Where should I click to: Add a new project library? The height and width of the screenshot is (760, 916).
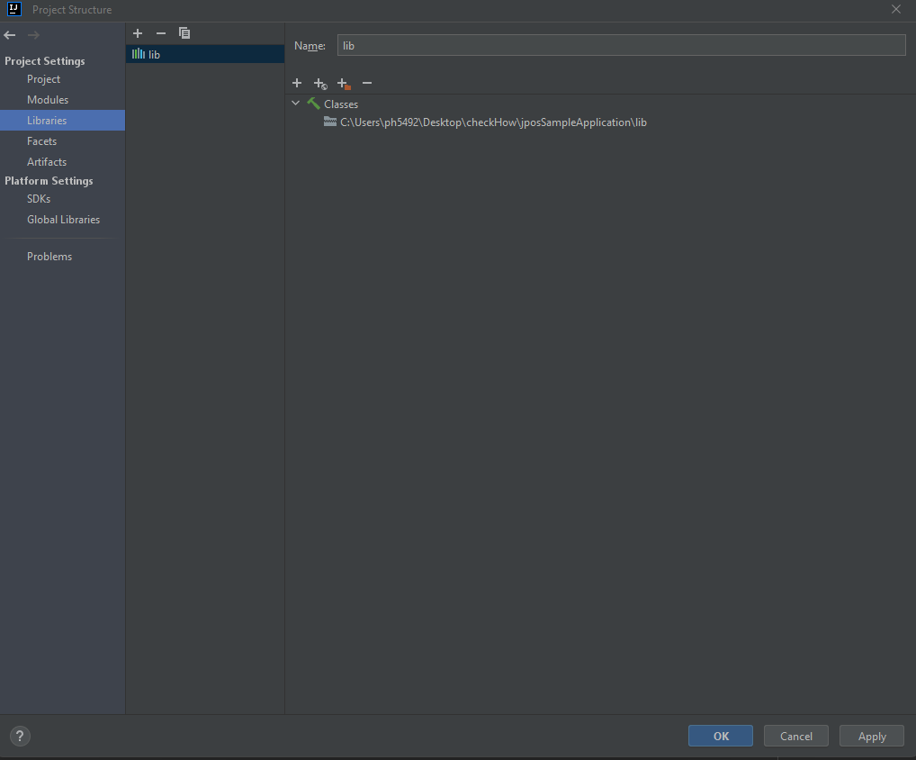tap(138, 33)
